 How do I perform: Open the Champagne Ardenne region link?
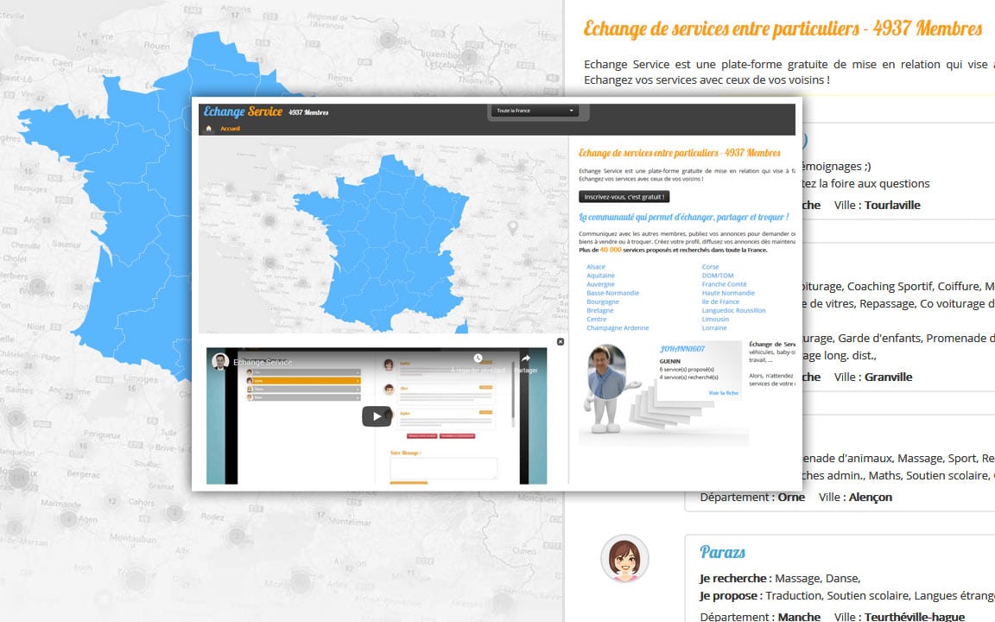(x=618, y=328)
